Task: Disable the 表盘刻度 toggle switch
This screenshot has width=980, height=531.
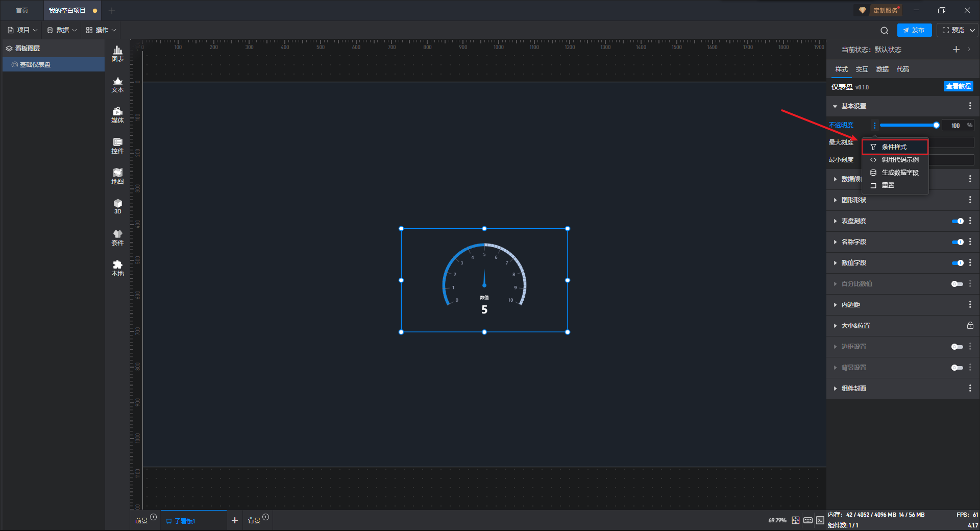Action: [958, 221]
